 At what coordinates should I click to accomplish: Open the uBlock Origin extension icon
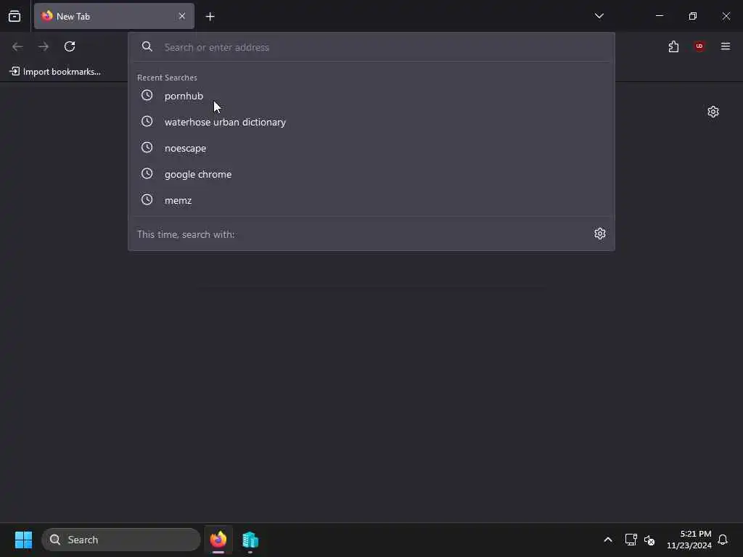[699, 46]
